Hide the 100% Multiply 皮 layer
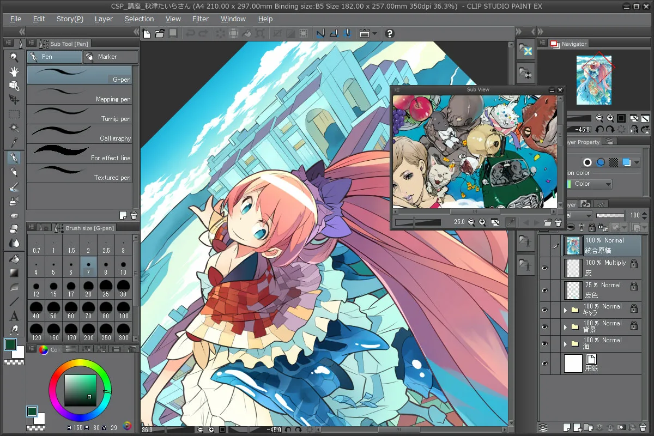 click(544, 268)
